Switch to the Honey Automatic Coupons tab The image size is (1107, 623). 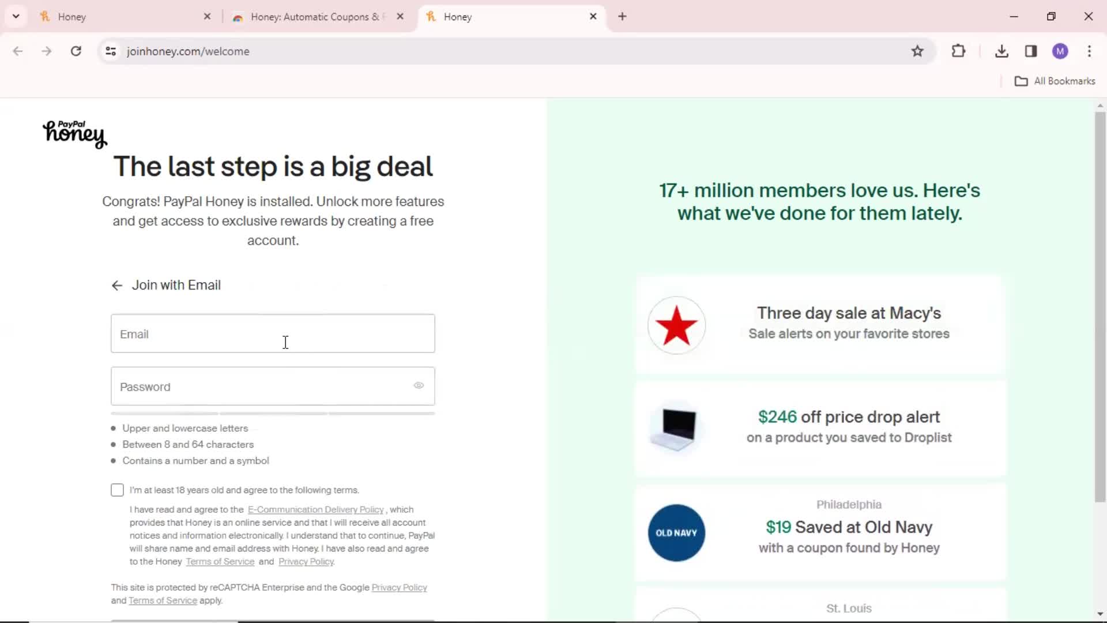(317, 17)
